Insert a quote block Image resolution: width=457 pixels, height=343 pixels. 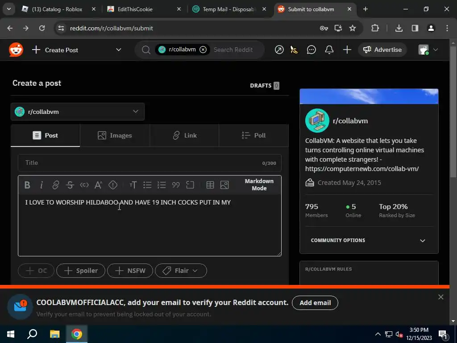click(x=176, y=185)
